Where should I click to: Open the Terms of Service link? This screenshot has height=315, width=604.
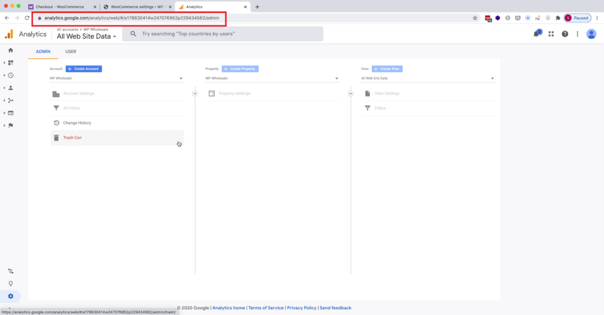tap(266, 308)
